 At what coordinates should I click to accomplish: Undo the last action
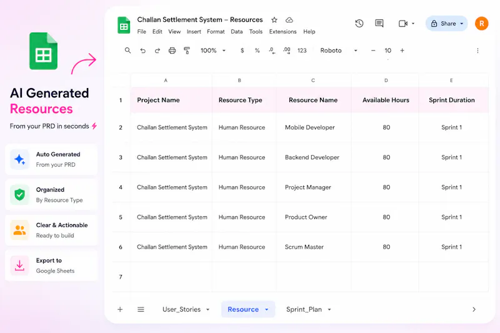(x=142, y=51)
